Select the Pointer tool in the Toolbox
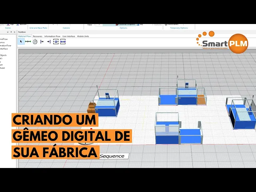Image resolution: width=256 pixels, height=192 pixels. click(21, 42)
